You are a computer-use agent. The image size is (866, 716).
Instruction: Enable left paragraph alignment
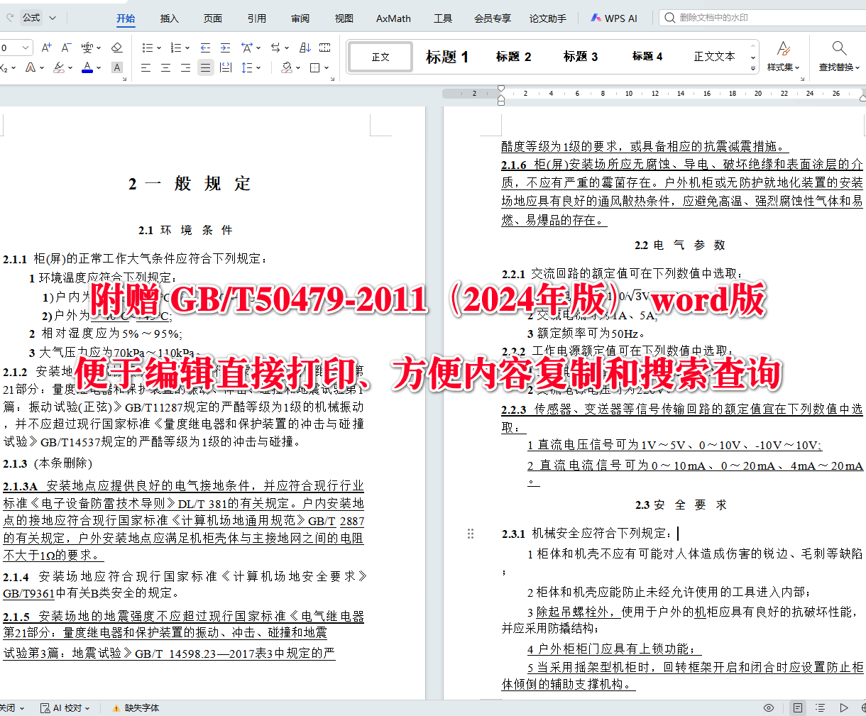pos(146,67)
